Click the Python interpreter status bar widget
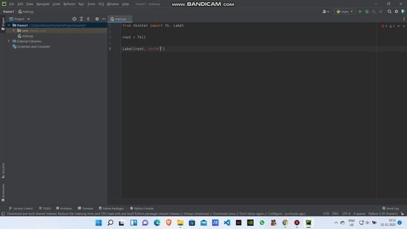407x229 pixels. pyautogui.click(x=383, y=214)
